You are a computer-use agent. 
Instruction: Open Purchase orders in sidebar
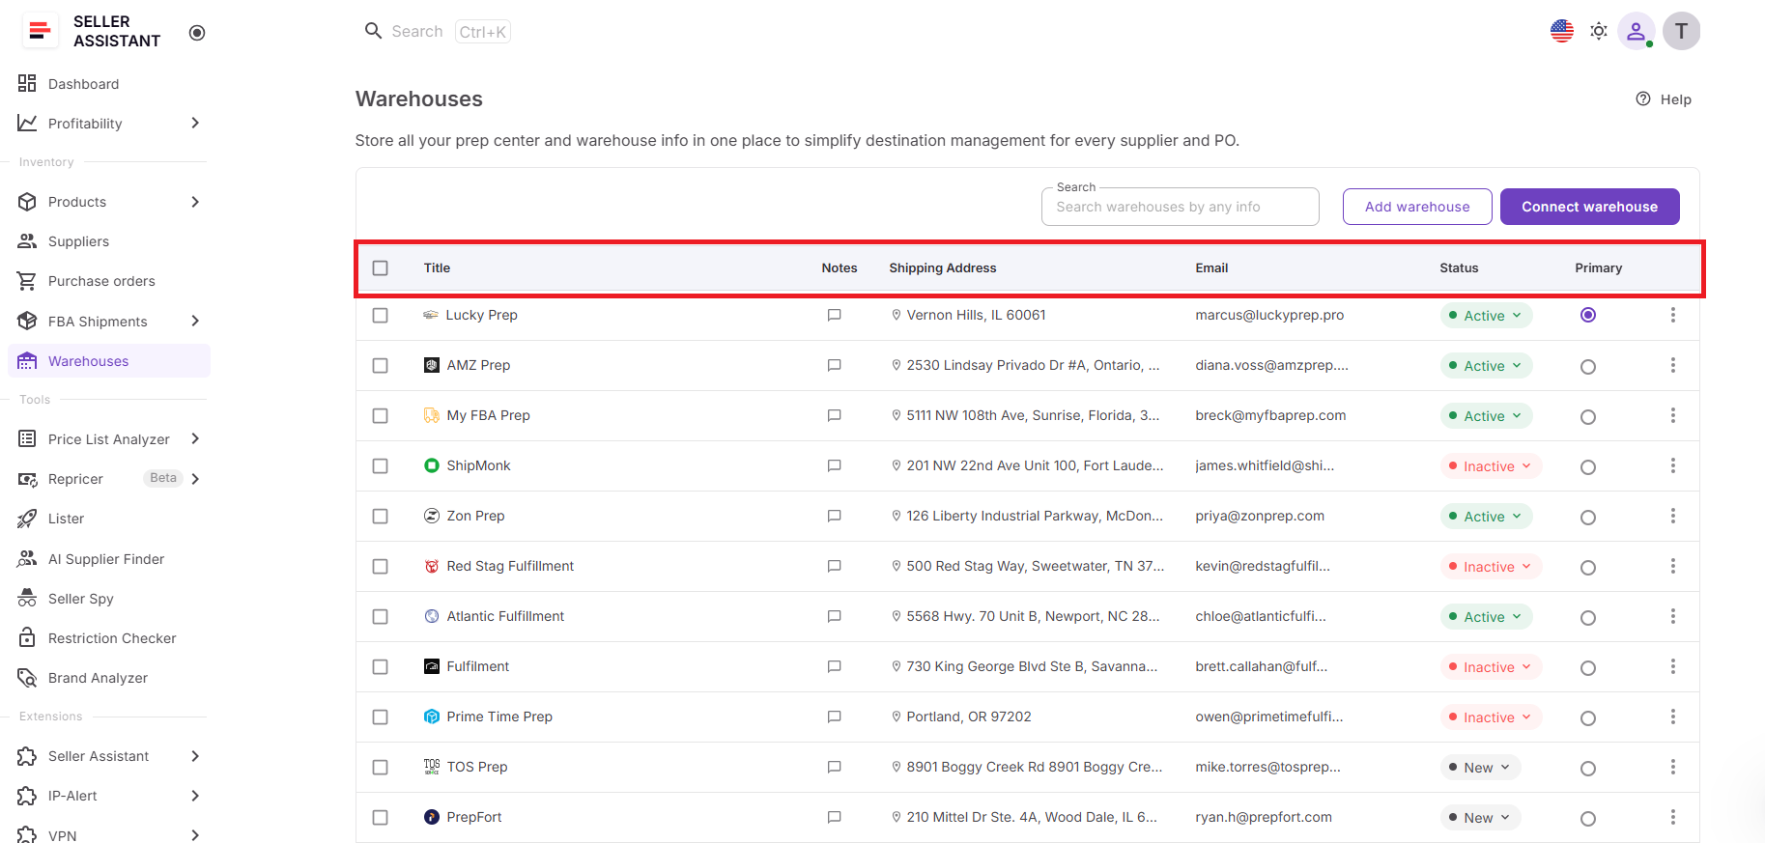tap(109, 281)
